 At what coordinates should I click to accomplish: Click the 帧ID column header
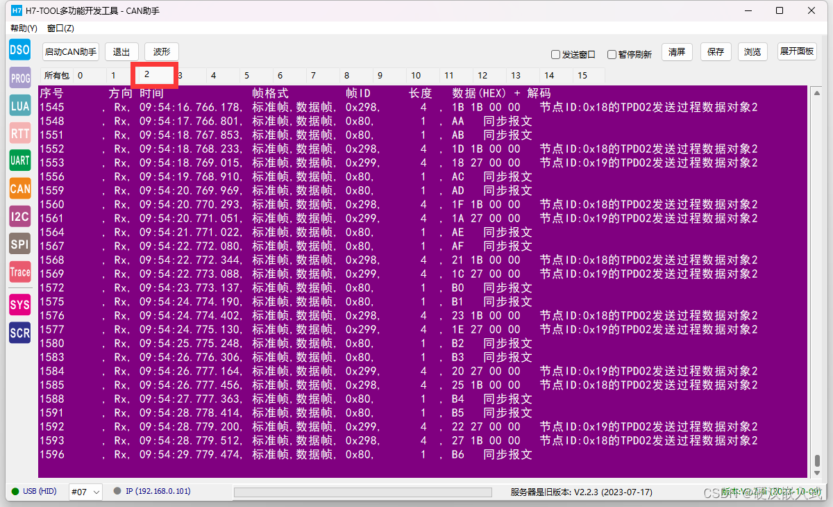(359, 93)
